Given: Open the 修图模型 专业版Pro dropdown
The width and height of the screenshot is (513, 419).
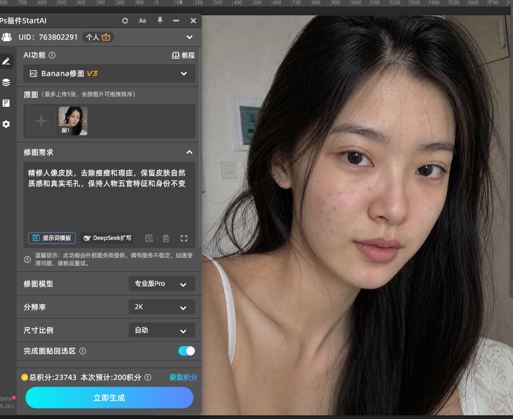Looking at the screenshot, I should tap(162, 283).
